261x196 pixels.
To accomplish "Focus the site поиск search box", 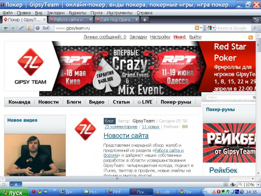I will click(x=229, y=97).
